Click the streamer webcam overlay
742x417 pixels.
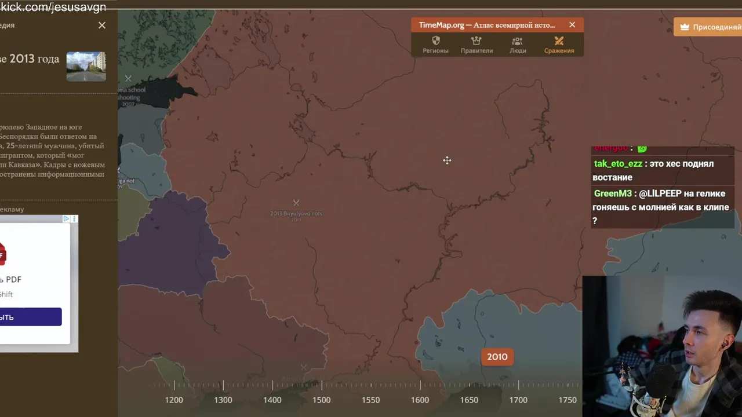click(x=662, y=346)
